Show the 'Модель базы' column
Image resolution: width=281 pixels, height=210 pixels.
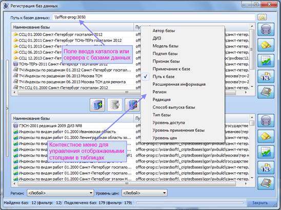183,46
